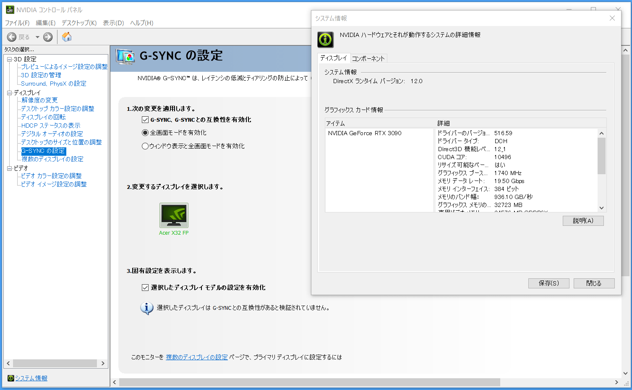Open the Home icon in toolbar
This screenshot has height=390, width=632.
pos(67,37)
